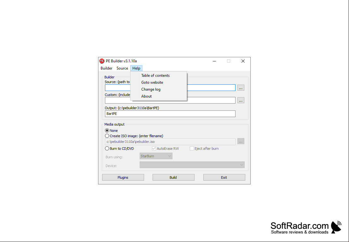Minimize the PE Builder window
This screenshot has width=349, height=242.
(214, 61)
